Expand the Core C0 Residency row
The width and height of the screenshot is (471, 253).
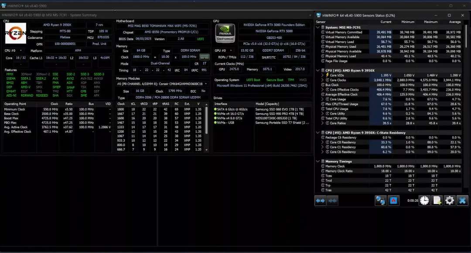point(323,142)
